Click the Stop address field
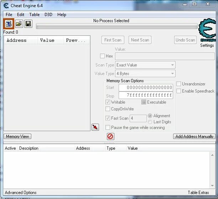 coord(146,95)
